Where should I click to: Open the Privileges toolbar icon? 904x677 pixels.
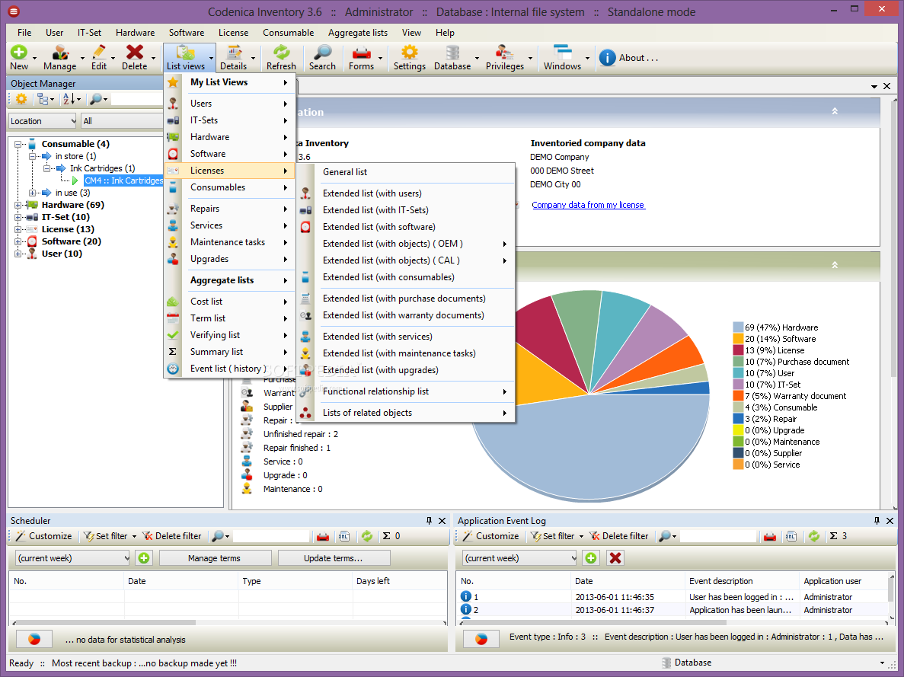[x=504, y=53]
